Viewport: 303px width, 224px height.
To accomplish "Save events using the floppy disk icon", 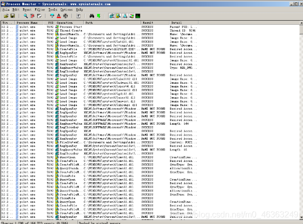I will point(12,16).
